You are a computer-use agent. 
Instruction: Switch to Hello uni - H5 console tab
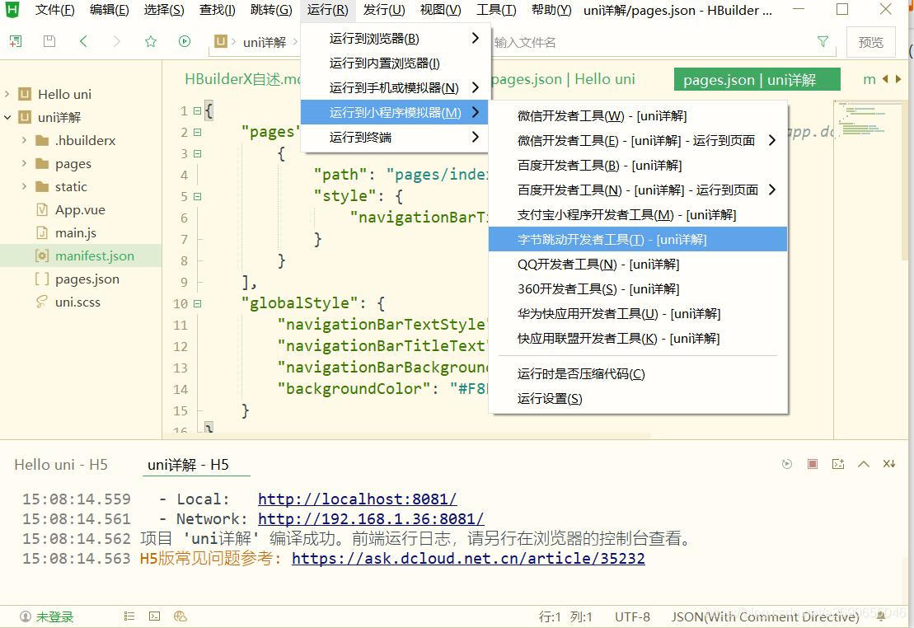pos(61,465)
